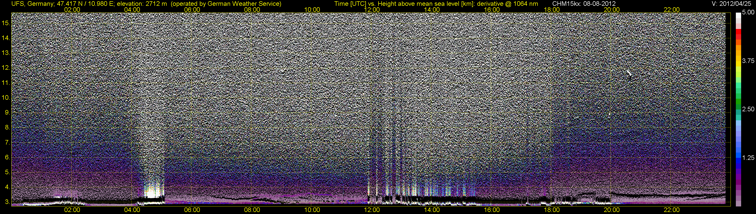Click the '10:00' label on the top time axis
The width and height of the screenshot is (756, 214).
coord(312,10)
